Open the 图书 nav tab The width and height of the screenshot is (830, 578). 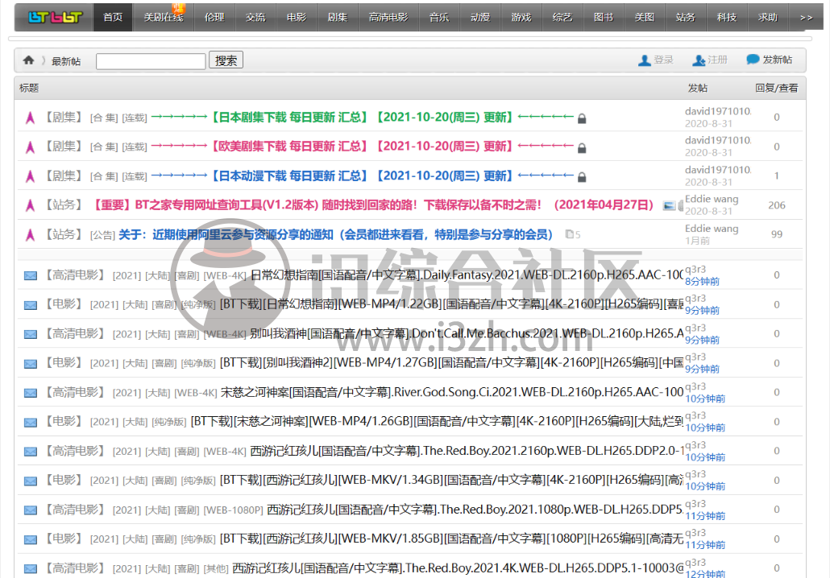coord(604,18)
